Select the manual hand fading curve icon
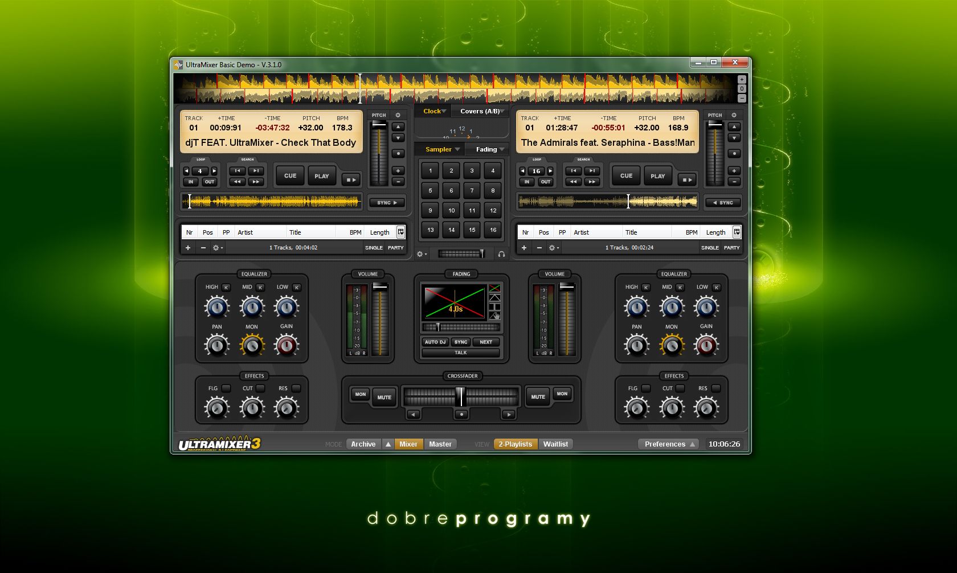The width and height of the screenshot is (957, 573). [x=494, y=315]
